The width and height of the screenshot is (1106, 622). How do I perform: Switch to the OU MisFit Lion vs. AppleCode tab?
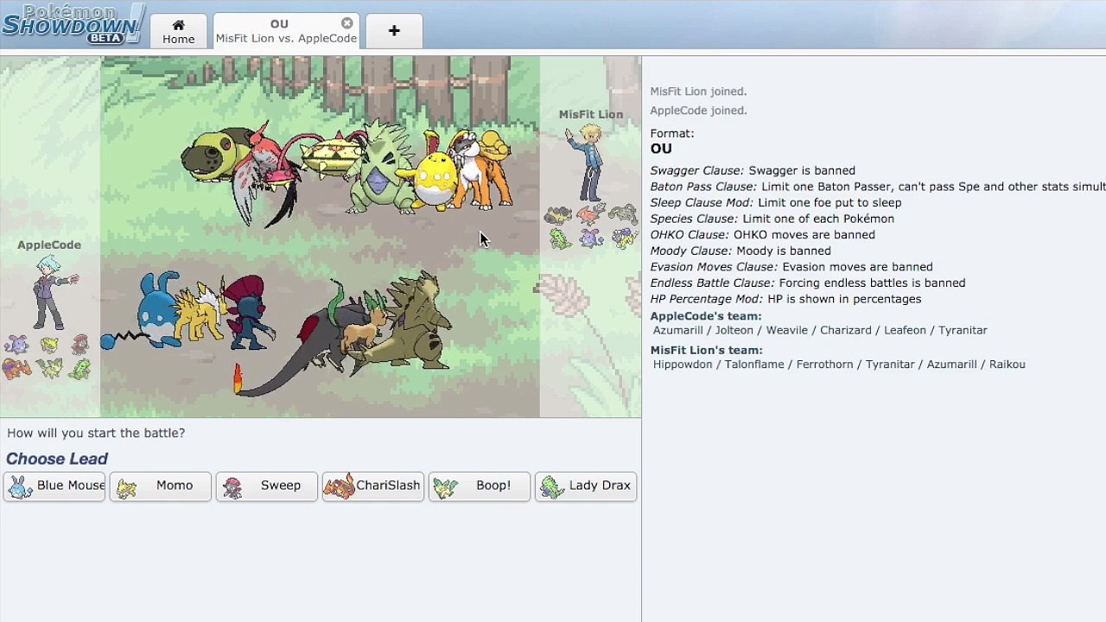pos(286,31)
